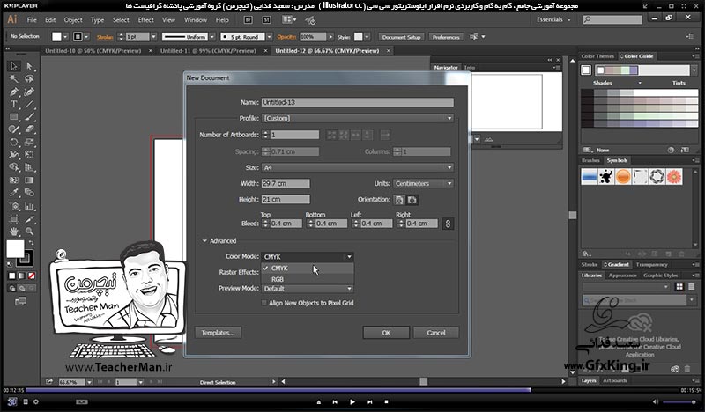Click the Go to Bridge icon

[248, 19]
